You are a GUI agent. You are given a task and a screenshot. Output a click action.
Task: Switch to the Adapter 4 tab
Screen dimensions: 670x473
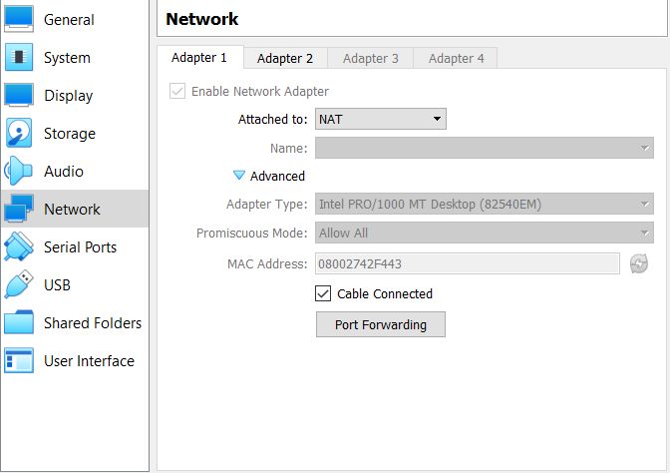456,58
